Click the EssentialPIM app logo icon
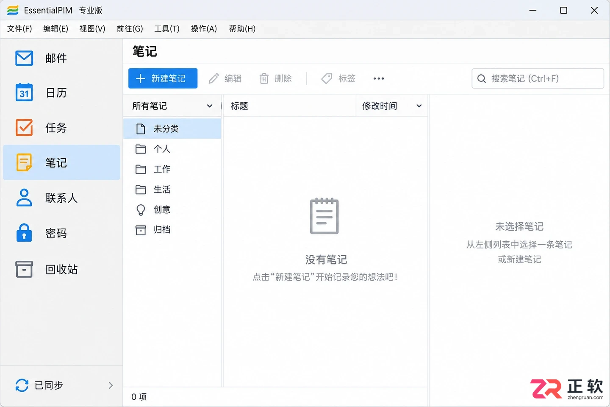 tap(13, 10)
